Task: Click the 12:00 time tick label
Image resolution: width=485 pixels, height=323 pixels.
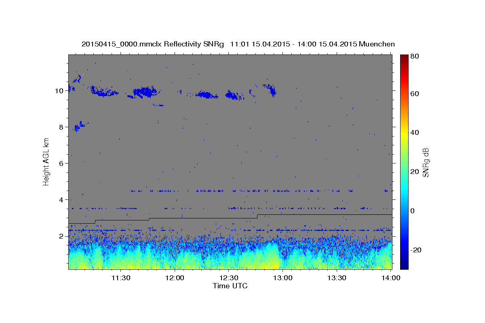Action: pos(175,278)
